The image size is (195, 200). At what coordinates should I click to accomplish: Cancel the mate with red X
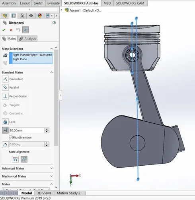tap(11, 30)
